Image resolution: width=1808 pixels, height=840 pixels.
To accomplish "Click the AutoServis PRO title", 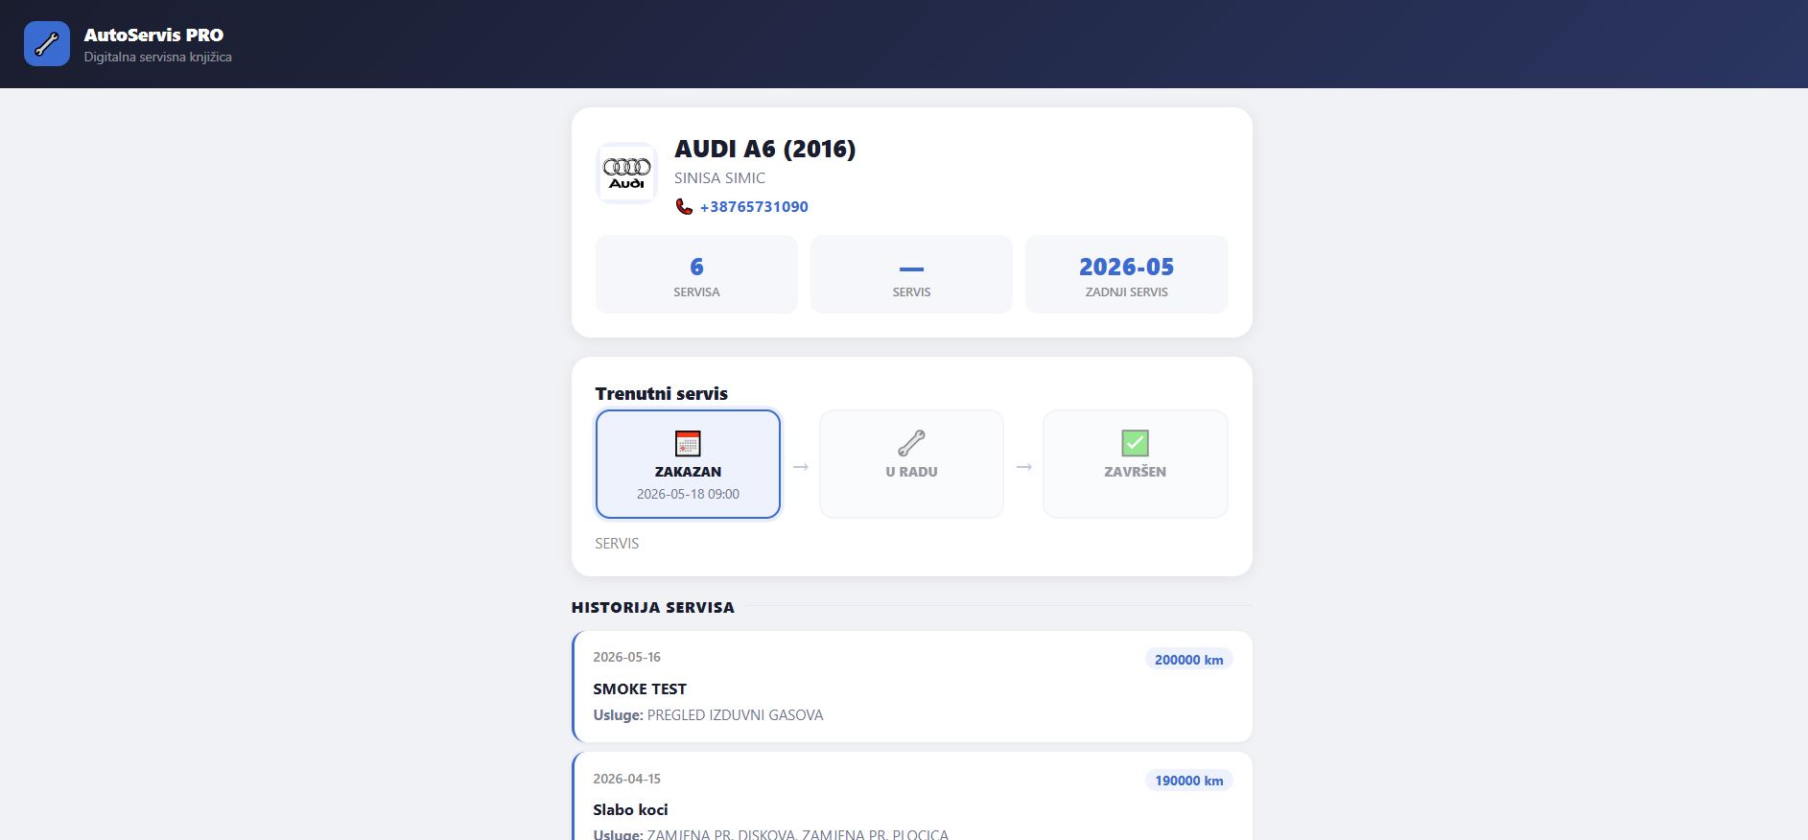I will 153,35.
